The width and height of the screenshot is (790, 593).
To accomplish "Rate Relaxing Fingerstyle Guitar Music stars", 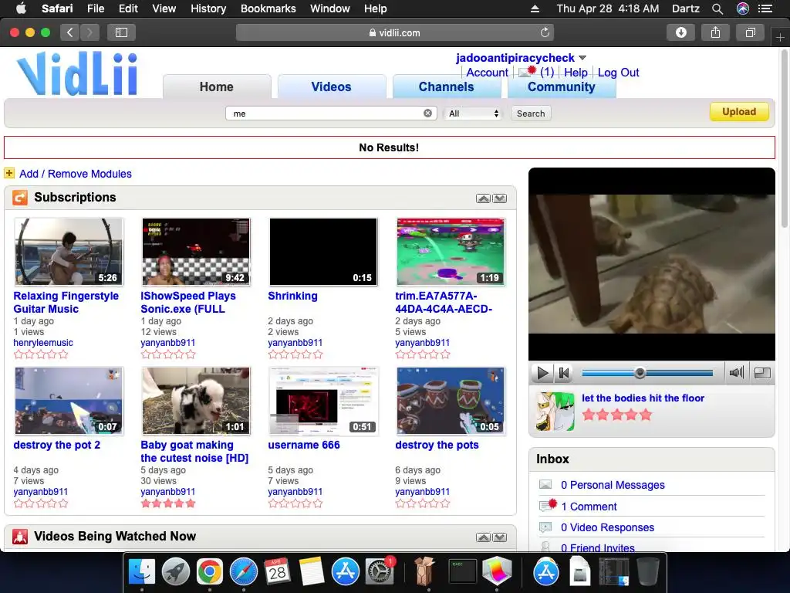I will pos(41,354).
